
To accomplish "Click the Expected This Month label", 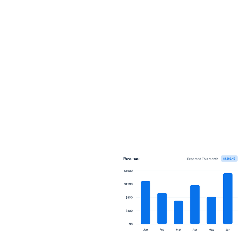I will [202, 159].
